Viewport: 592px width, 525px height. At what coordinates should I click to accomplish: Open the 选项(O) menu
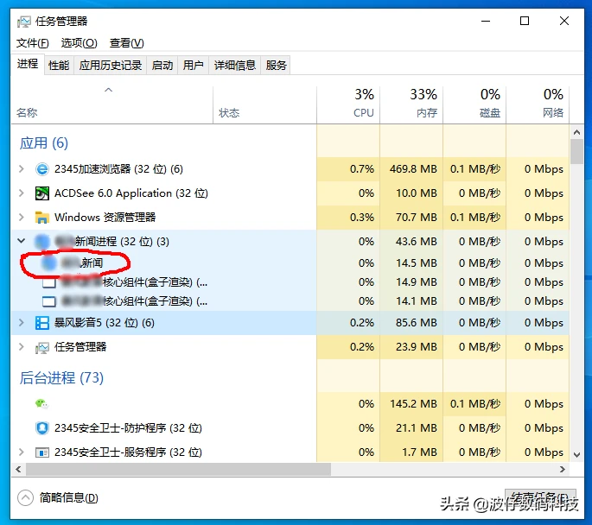(x=79, y=43)
